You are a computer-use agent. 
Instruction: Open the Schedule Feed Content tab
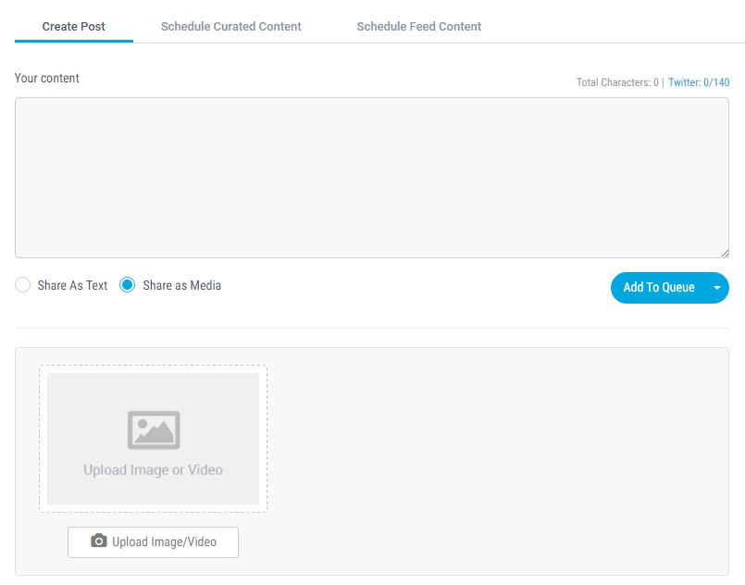(x=418, y=27)
